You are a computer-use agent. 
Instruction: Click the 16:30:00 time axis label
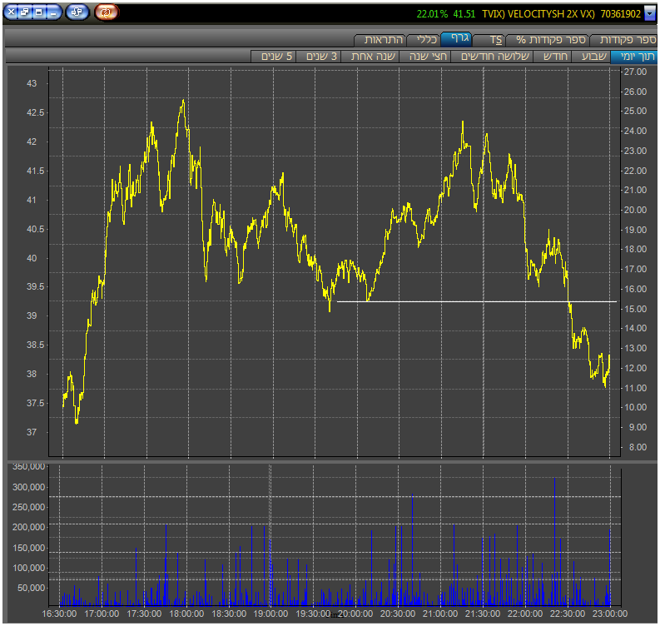click(x=59, y=614)
